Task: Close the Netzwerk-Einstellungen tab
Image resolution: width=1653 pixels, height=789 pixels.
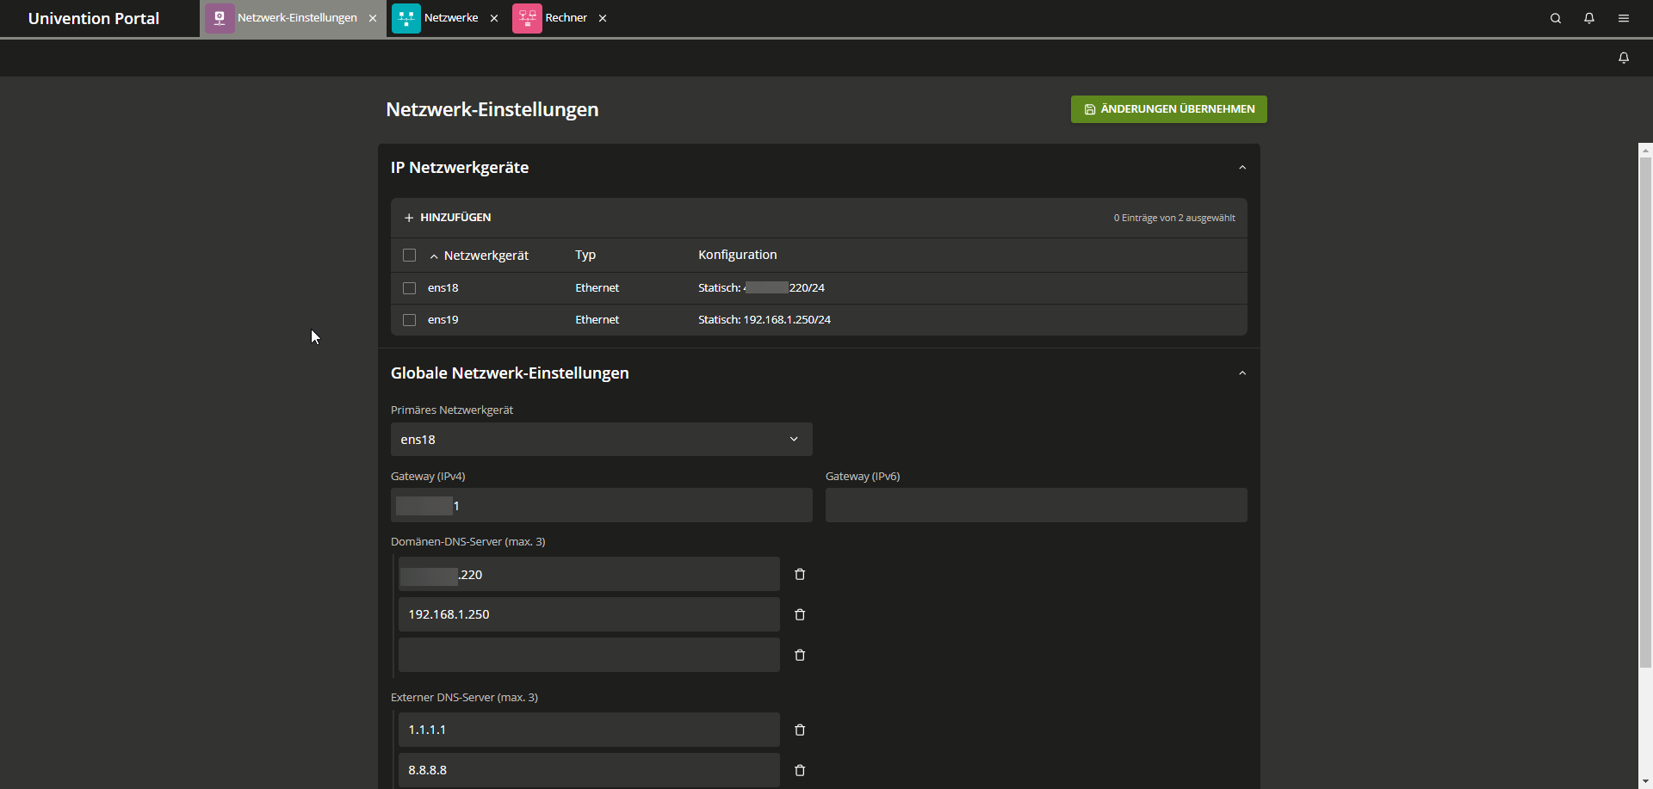Action: coord(373,18)
